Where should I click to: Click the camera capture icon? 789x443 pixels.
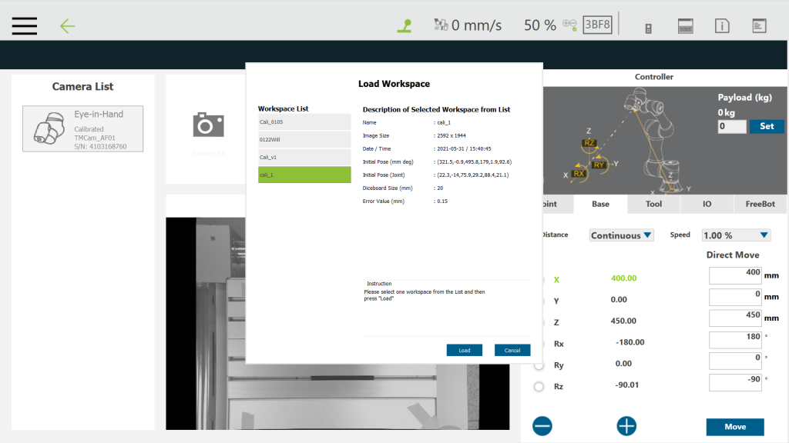click(208, 125)
